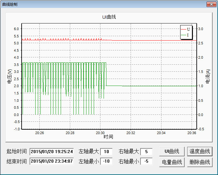Click the 起始时间 label

(17, 151)
